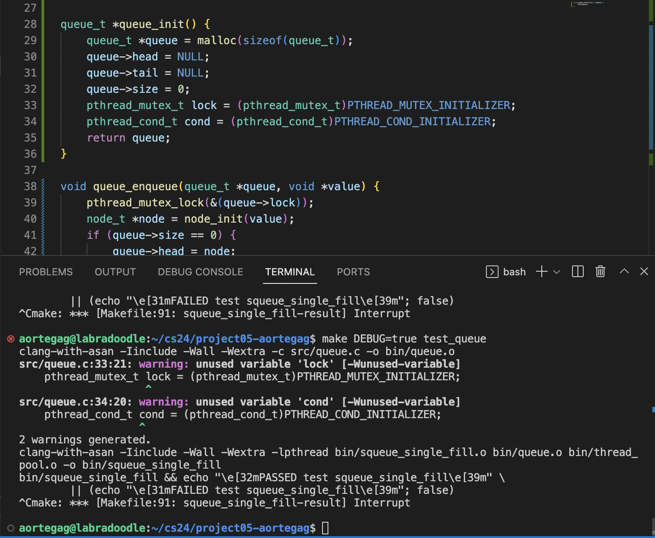
Task: Select the DEBUG CONSOLE tab
Action: click(200, 272)
